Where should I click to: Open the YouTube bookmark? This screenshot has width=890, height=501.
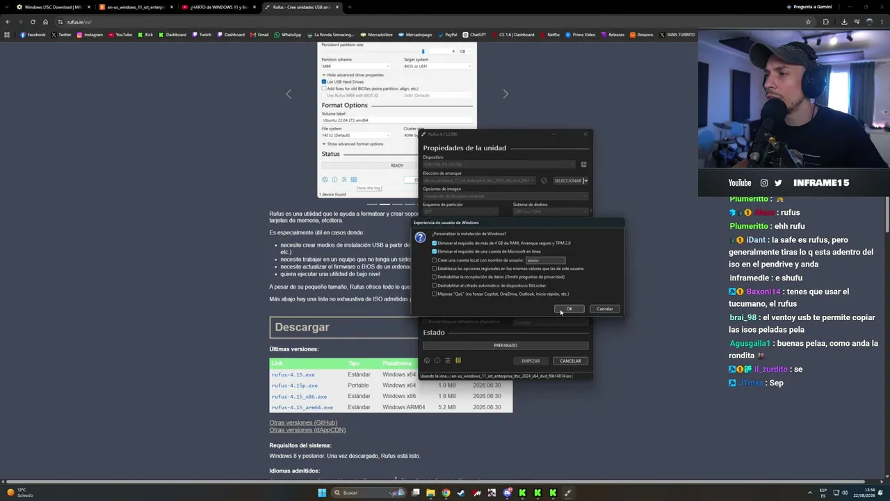point(120,35)
